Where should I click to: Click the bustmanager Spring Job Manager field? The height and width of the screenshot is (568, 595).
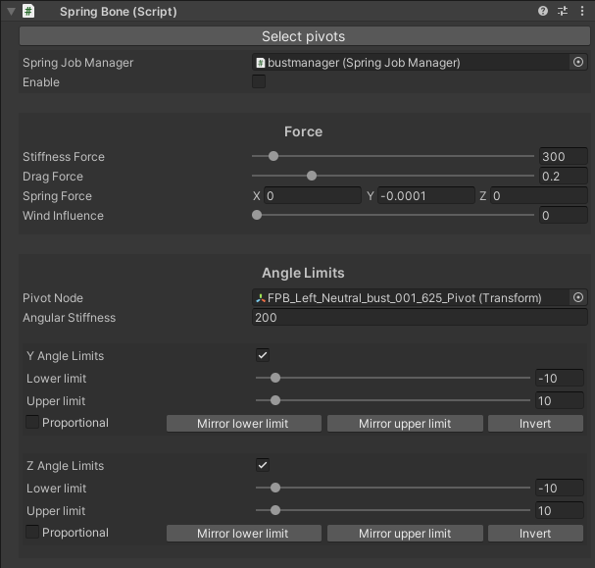tap(410, 62)
